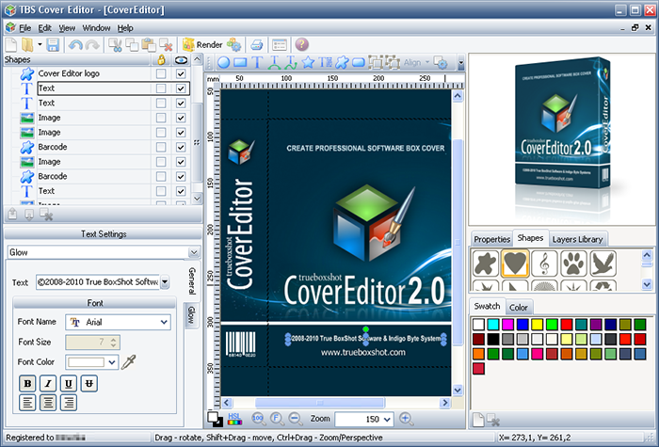
Task: Open the Zoom level dropdown
Action: point(387,420)
